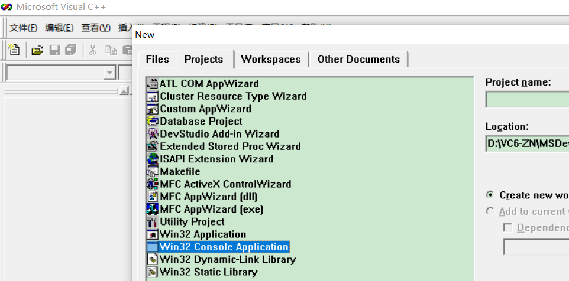Select the ISAPI Extension Wizard globe icon
This screenshot has width=569, height=281.
(153, 159)
